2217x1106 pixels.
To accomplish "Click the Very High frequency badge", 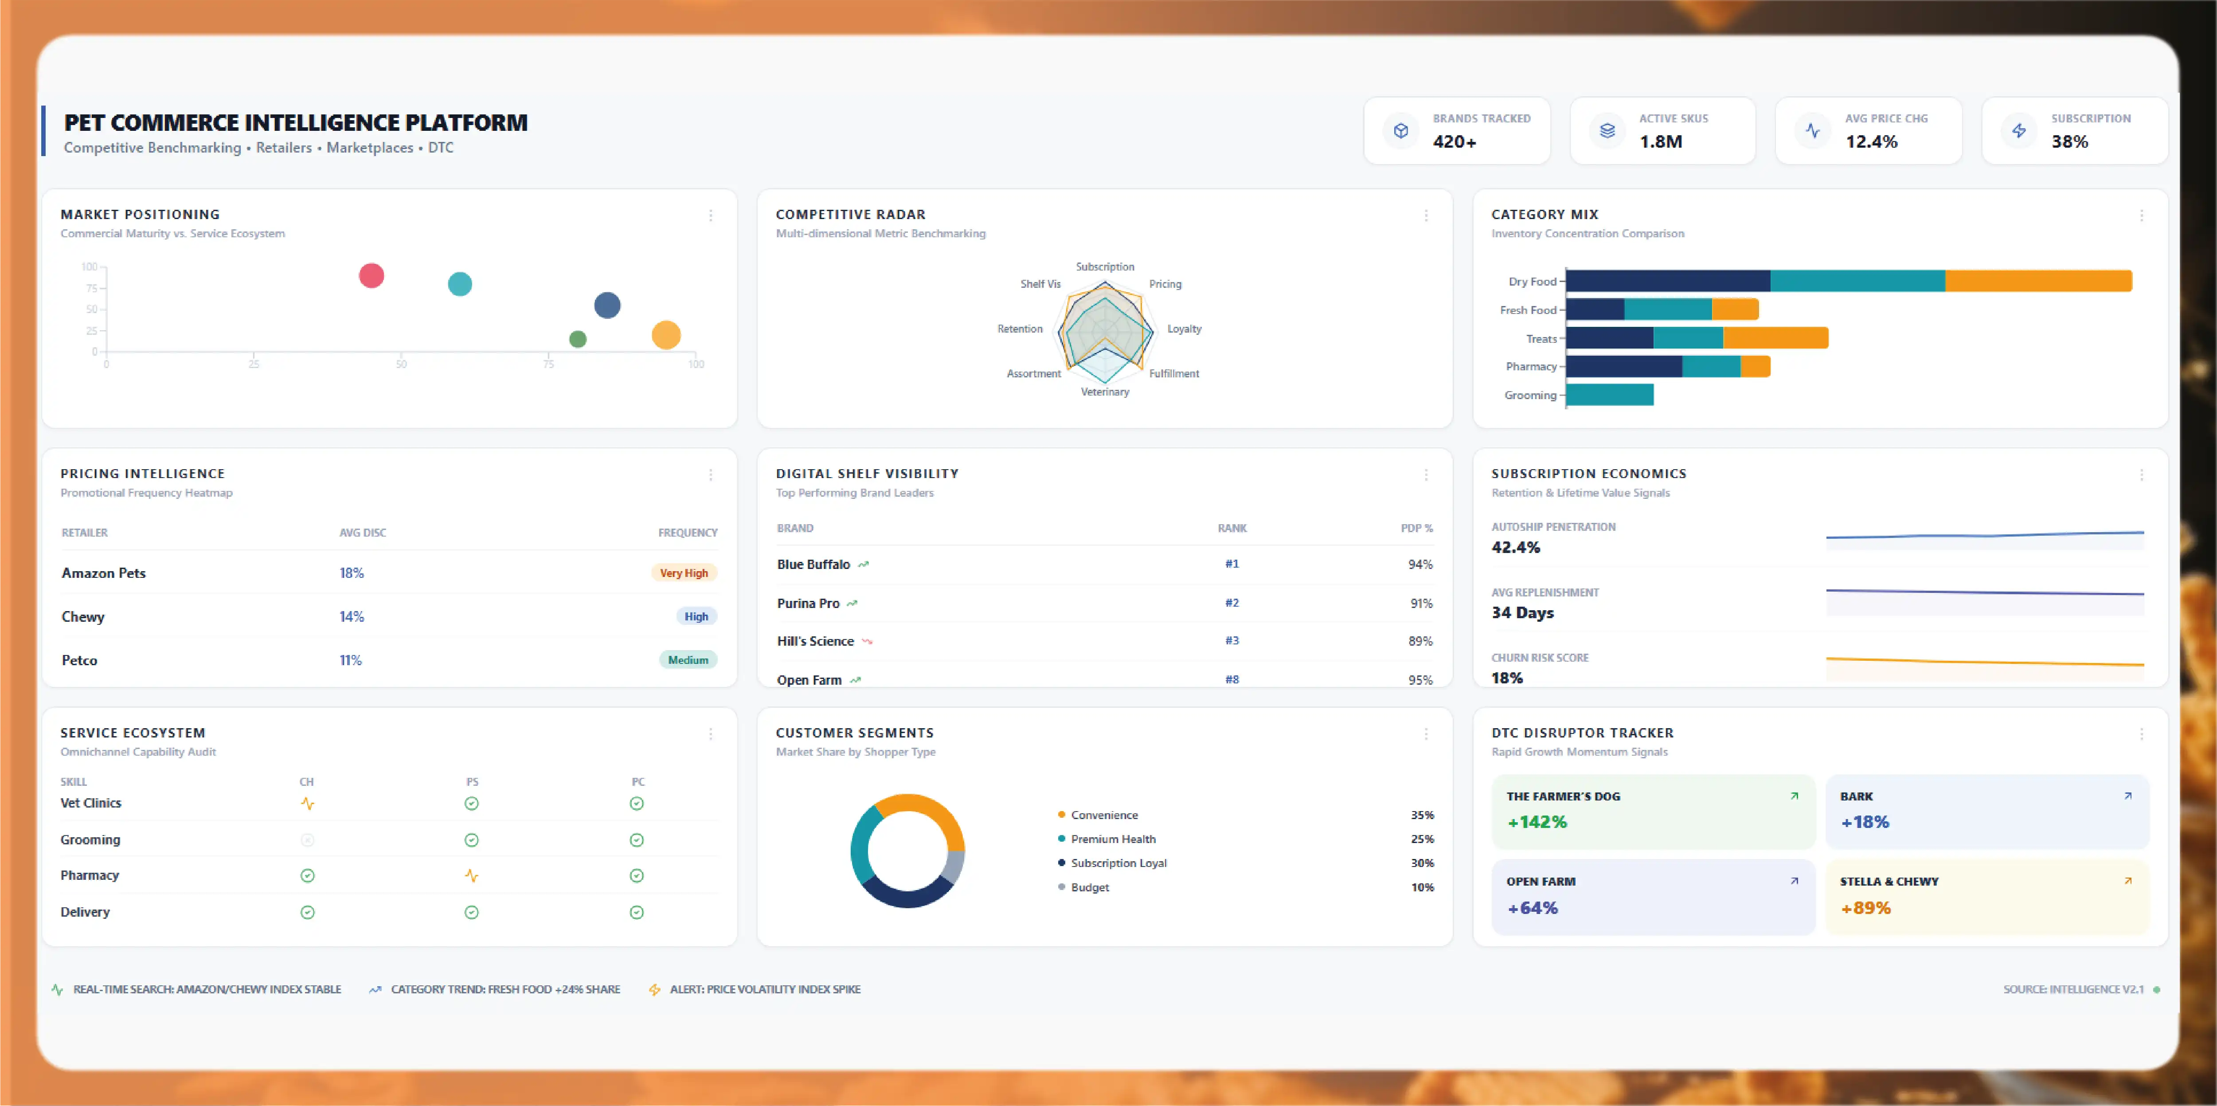I will pos(684,573).
